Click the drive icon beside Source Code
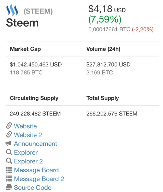Screen dimensions: 163x192 (9, 187)
